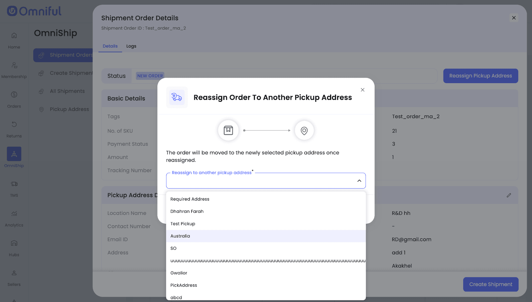
Task: Select the Required Address option
Action: pos(190,199)
